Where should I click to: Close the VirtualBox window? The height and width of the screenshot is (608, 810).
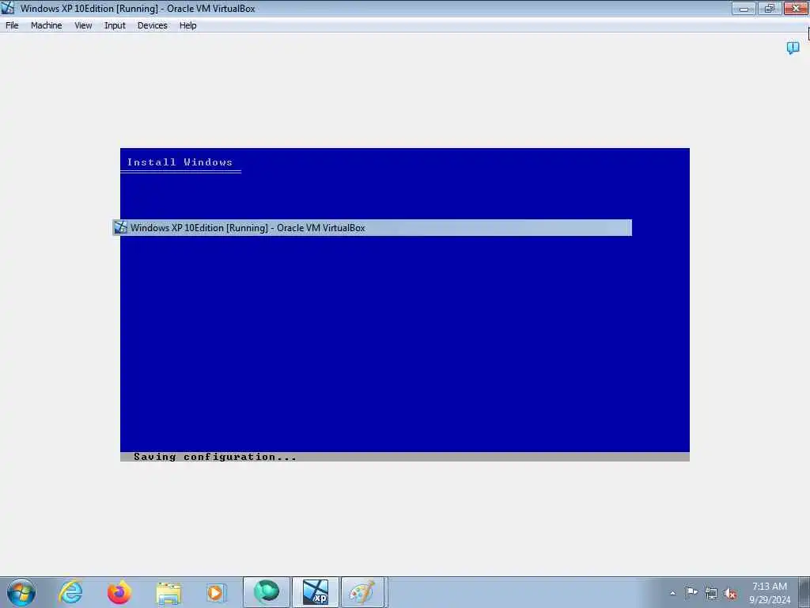[796, 8]
